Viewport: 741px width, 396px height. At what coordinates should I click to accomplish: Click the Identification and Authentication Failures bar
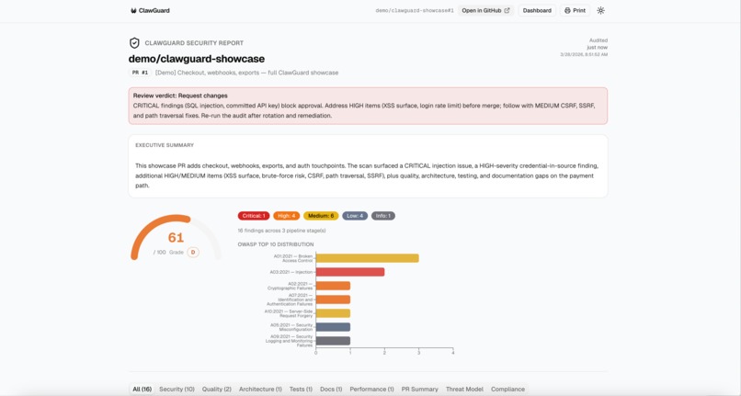point(333,300)
